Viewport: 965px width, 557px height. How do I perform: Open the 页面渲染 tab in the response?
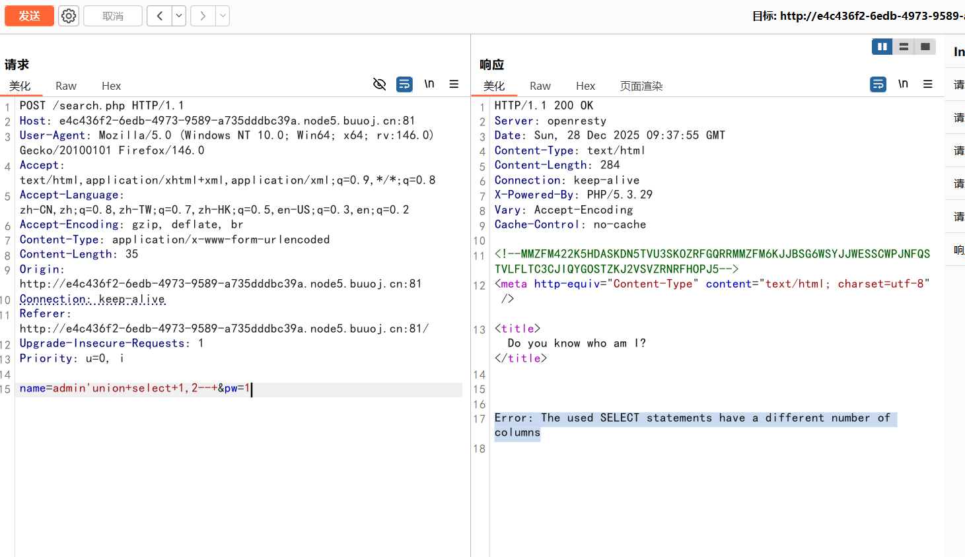click(x=641, y=86)
